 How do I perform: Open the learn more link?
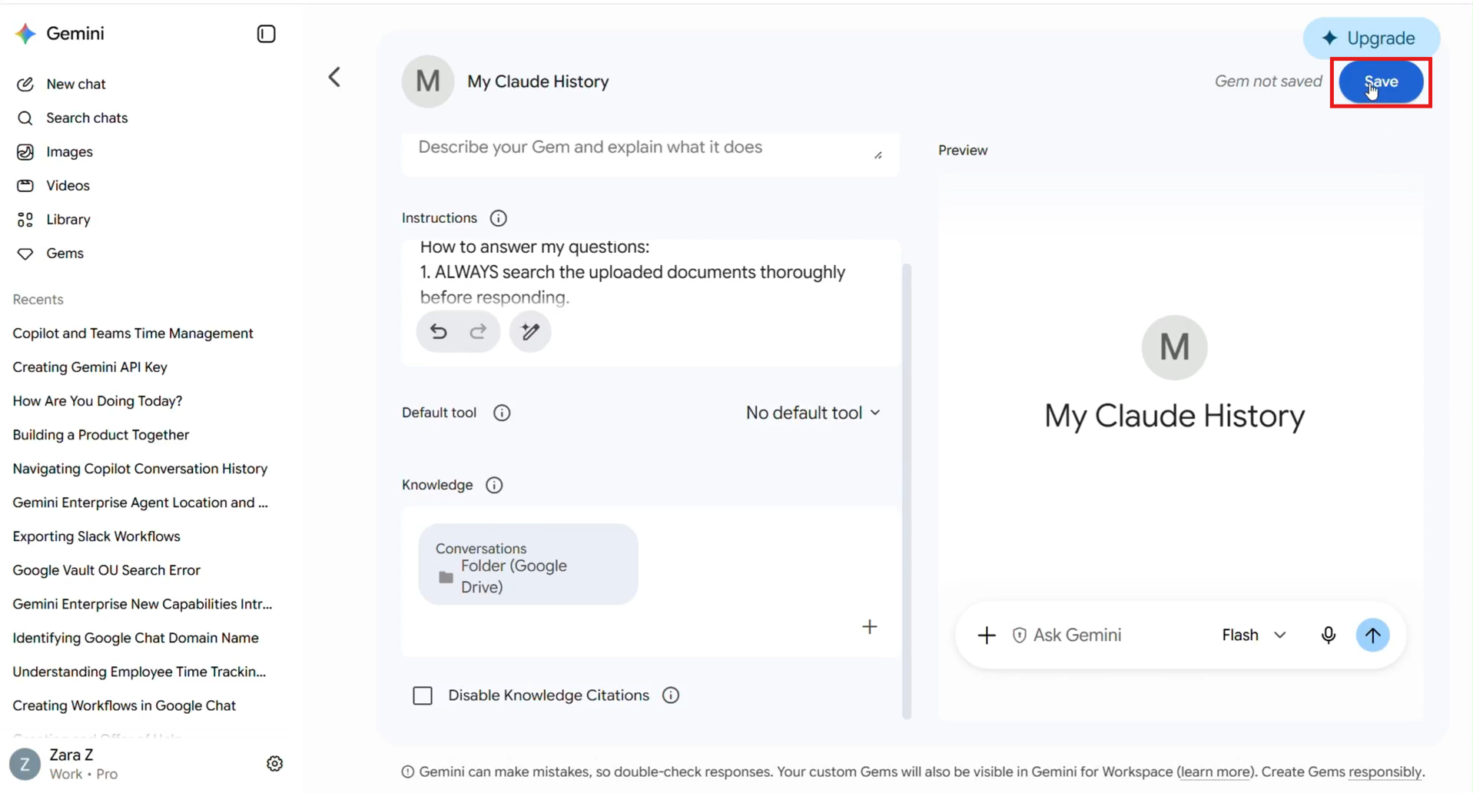point(1215,771)
